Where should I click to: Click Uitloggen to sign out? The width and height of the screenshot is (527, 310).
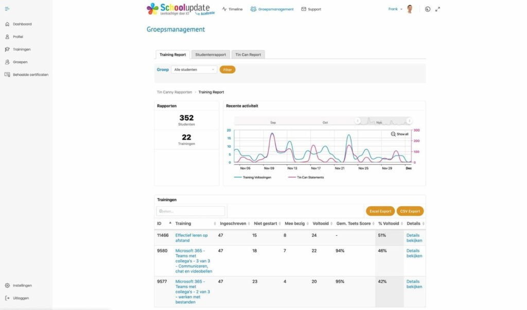tap(17, 298)
